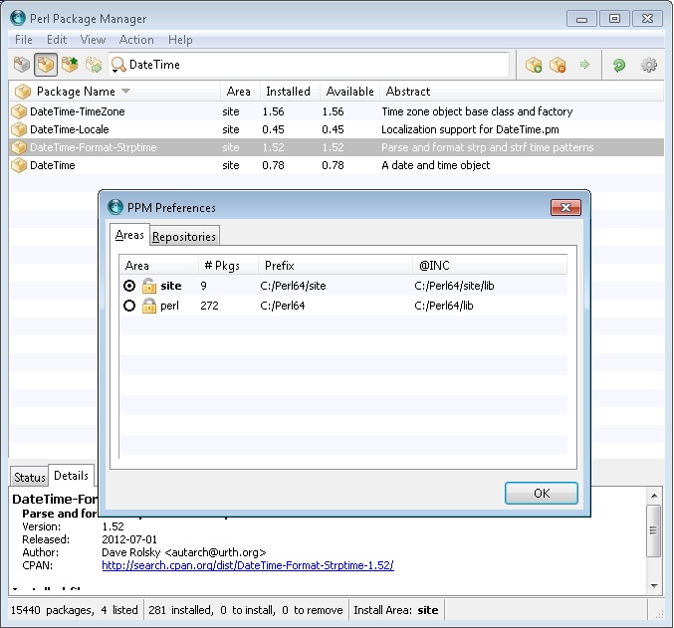Click the details pane scrollbar thumb
This screenshot has width=674, height=628.
coord(654,530)
